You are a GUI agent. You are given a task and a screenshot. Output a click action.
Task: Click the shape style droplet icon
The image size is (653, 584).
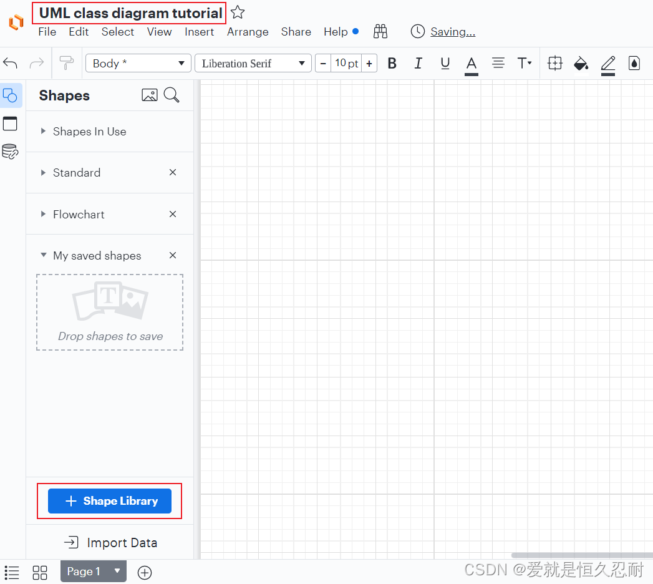coord(634,63)
